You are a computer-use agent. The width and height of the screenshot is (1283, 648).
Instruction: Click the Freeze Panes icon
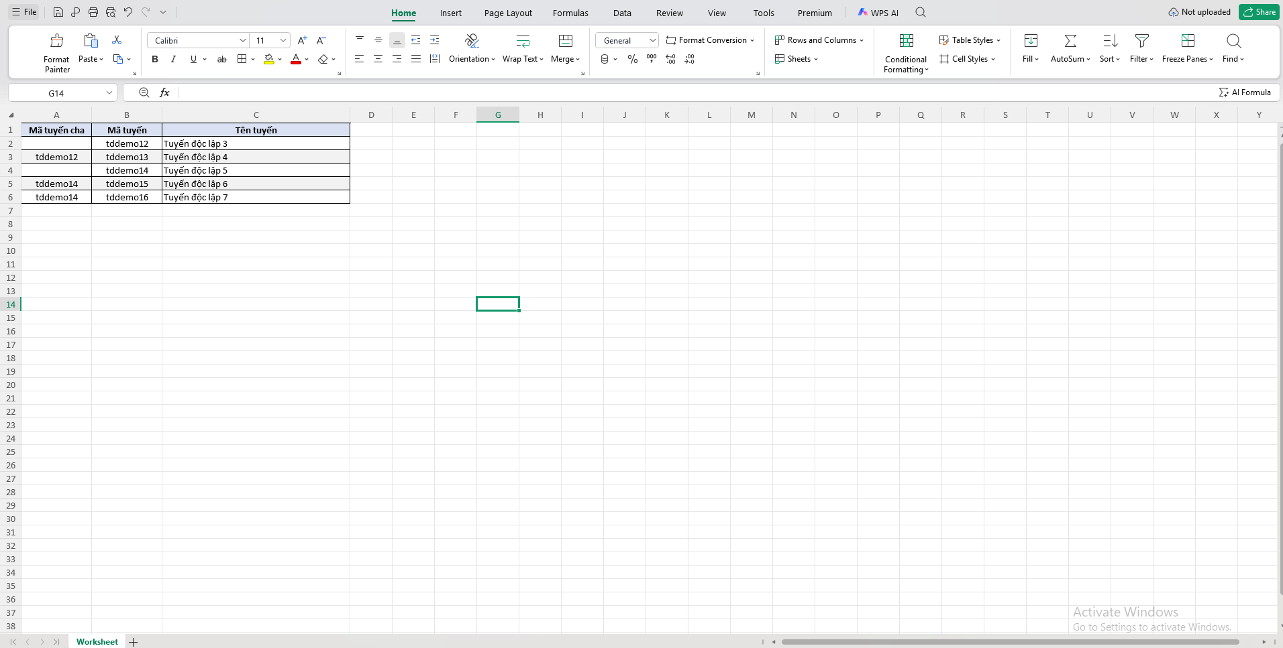(x=1188, y=41)
